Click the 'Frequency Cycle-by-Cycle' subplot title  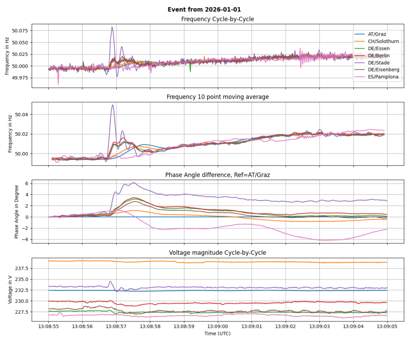click(x=217, y=19)
